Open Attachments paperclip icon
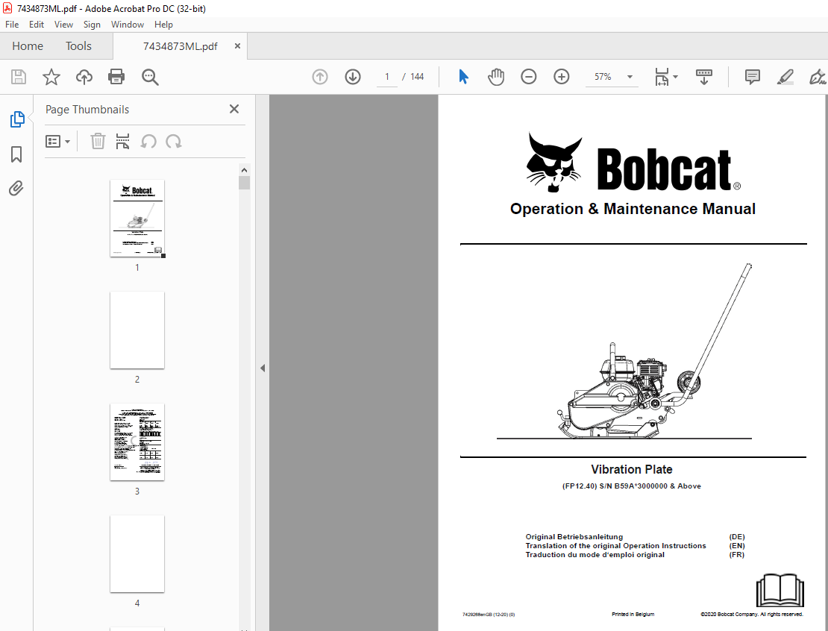 (x=16, y=188)
